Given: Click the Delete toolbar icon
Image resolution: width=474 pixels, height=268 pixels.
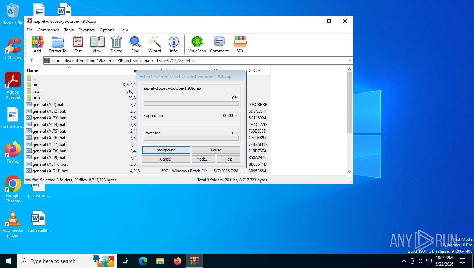Looking at the screenshot, I should [x=116, y=44].
